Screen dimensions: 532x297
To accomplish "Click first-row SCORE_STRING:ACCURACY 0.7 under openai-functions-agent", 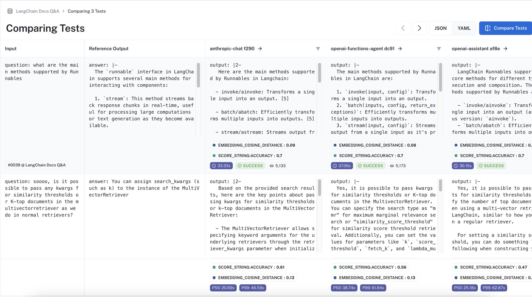I will pyautogui.click(x=368, y=156).
